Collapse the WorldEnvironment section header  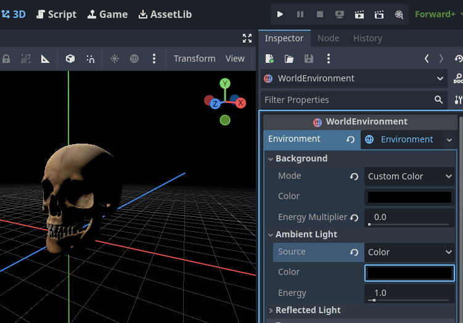point(360,121)
